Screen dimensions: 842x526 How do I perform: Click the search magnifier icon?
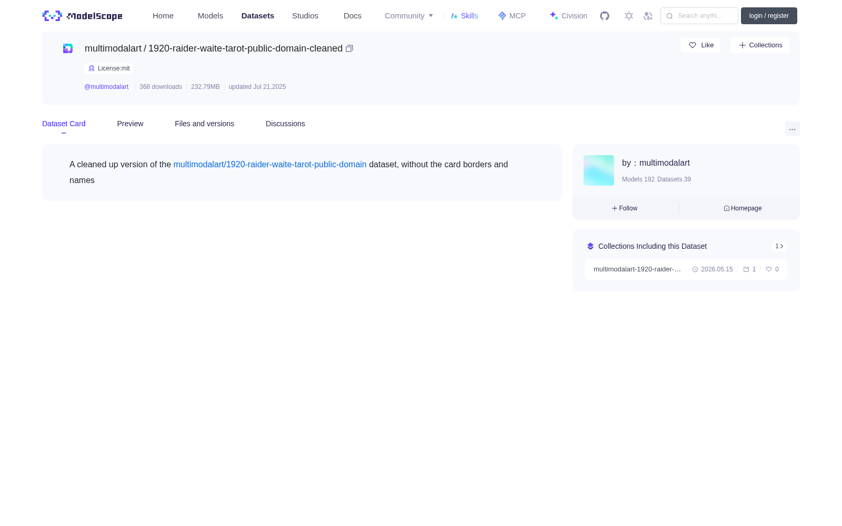669,16
